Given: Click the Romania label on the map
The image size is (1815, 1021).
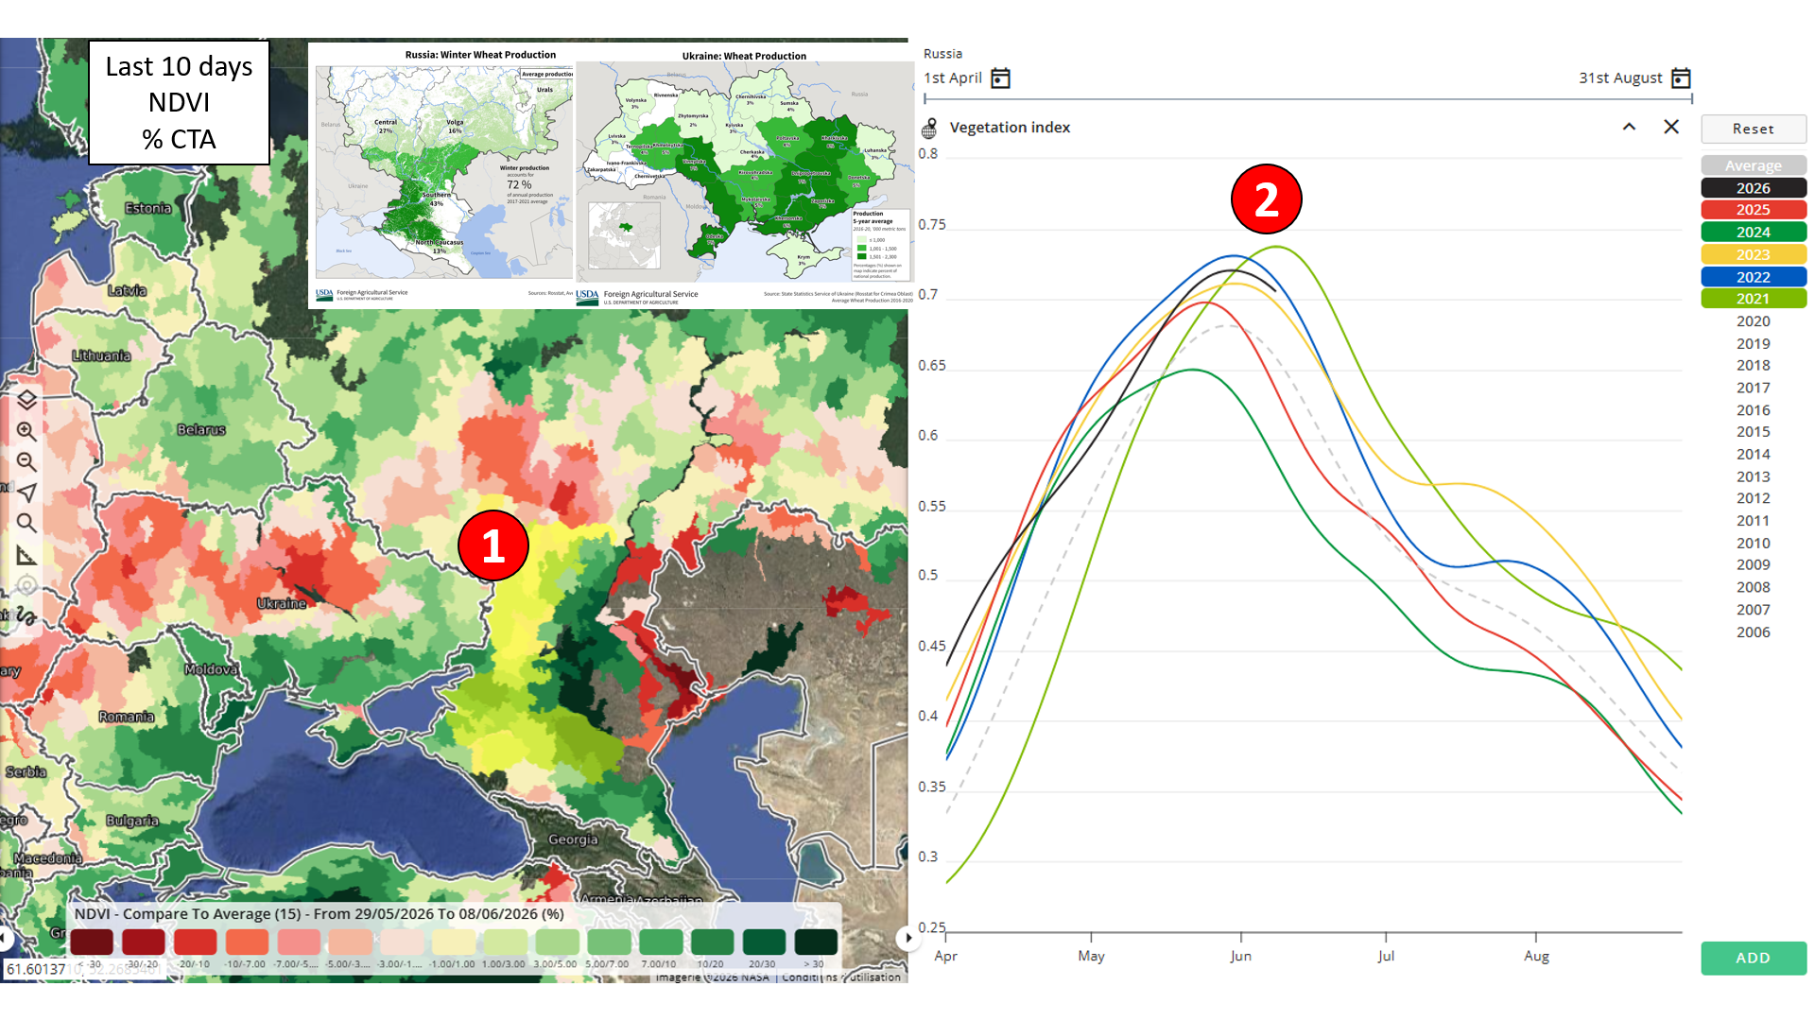Looking at the screenshot, I should (127, 717).
